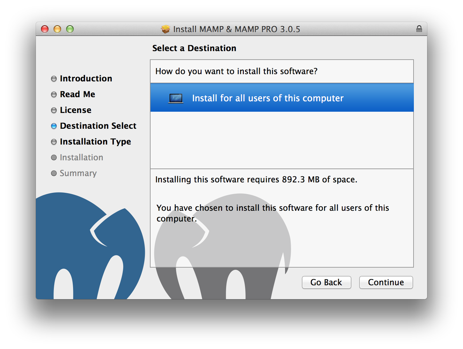This screenshot has width=463, height=349.
Task: Click the MAMP package icon in the title bar
Action: [x=165, y=29]
